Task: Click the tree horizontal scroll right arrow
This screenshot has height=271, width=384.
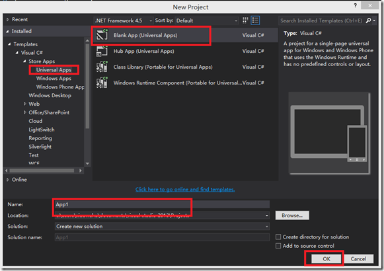Action: coord(81,171)
